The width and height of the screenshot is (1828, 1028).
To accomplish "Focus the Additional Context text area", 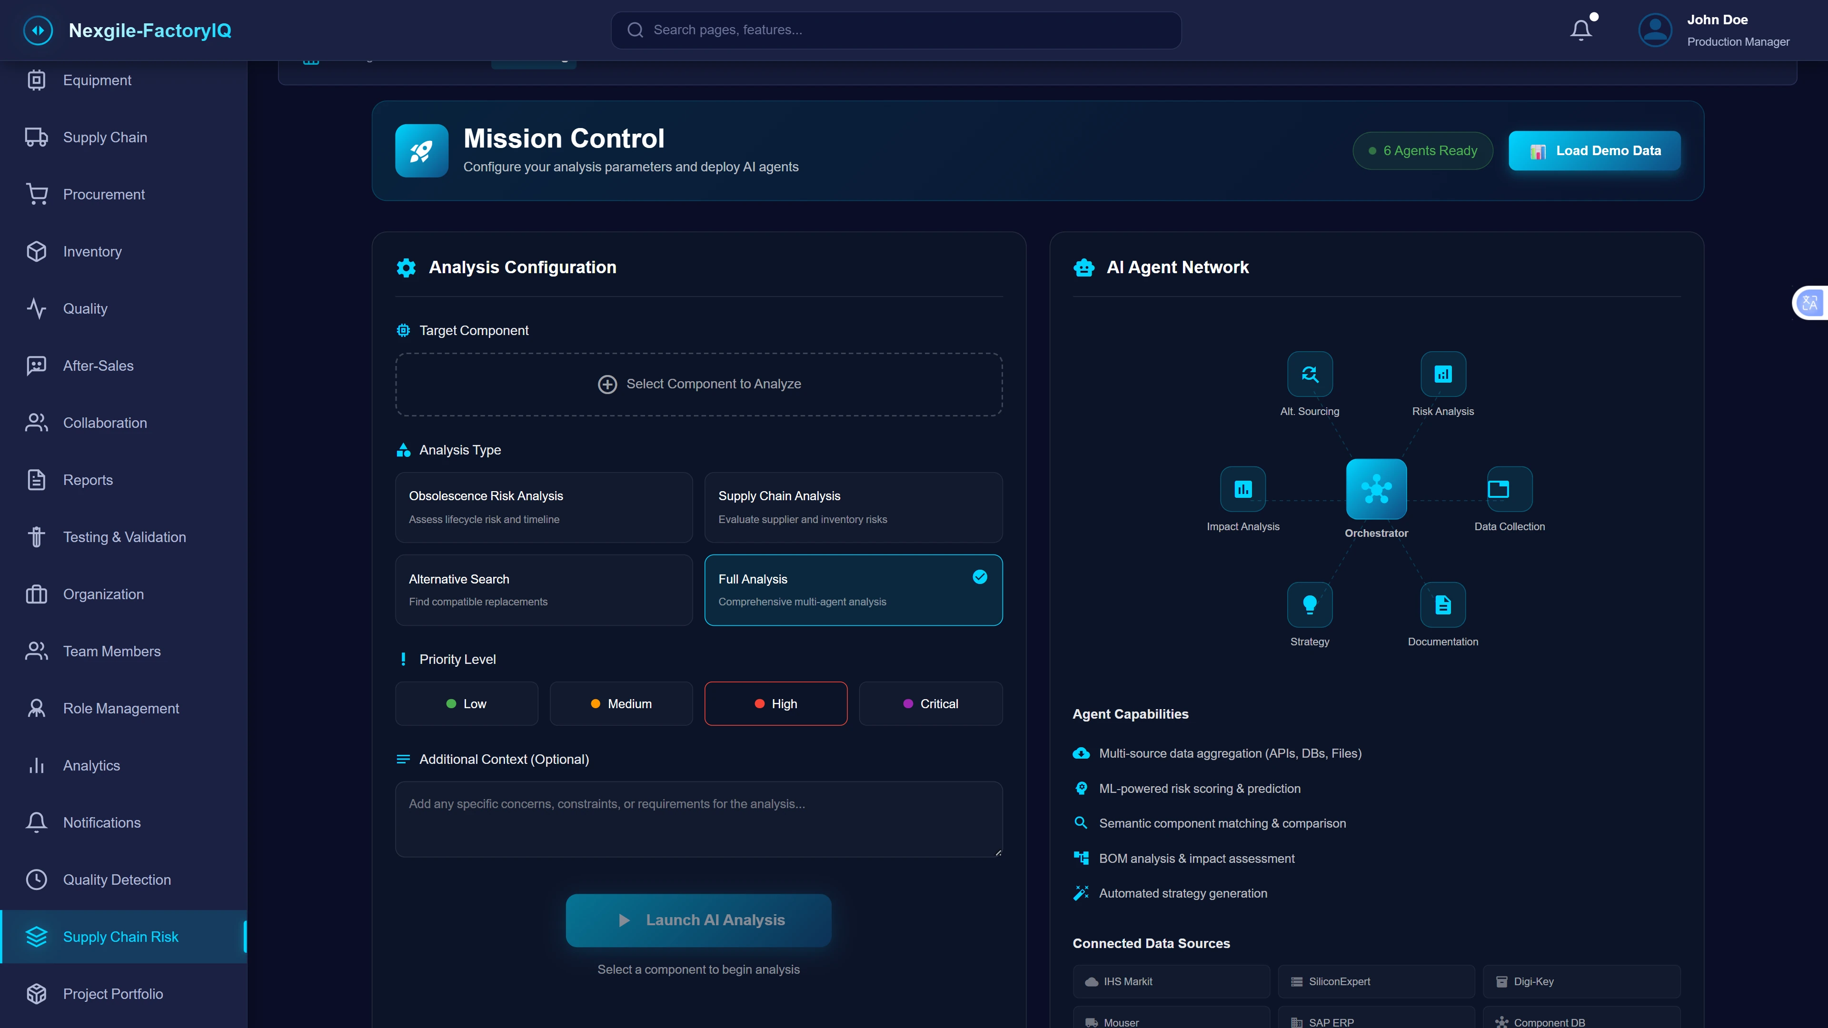I will (698, 820).
